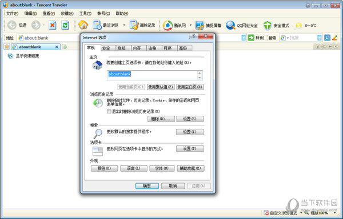Click the favorites star icon beside tabs
This screenshot has height=219, width=343.
[7, 46]
